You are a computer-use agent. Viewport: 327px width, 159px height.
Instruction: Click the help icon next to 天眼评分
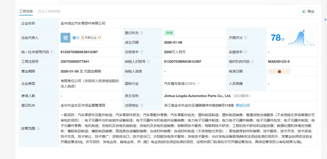(x=246, y=38)
